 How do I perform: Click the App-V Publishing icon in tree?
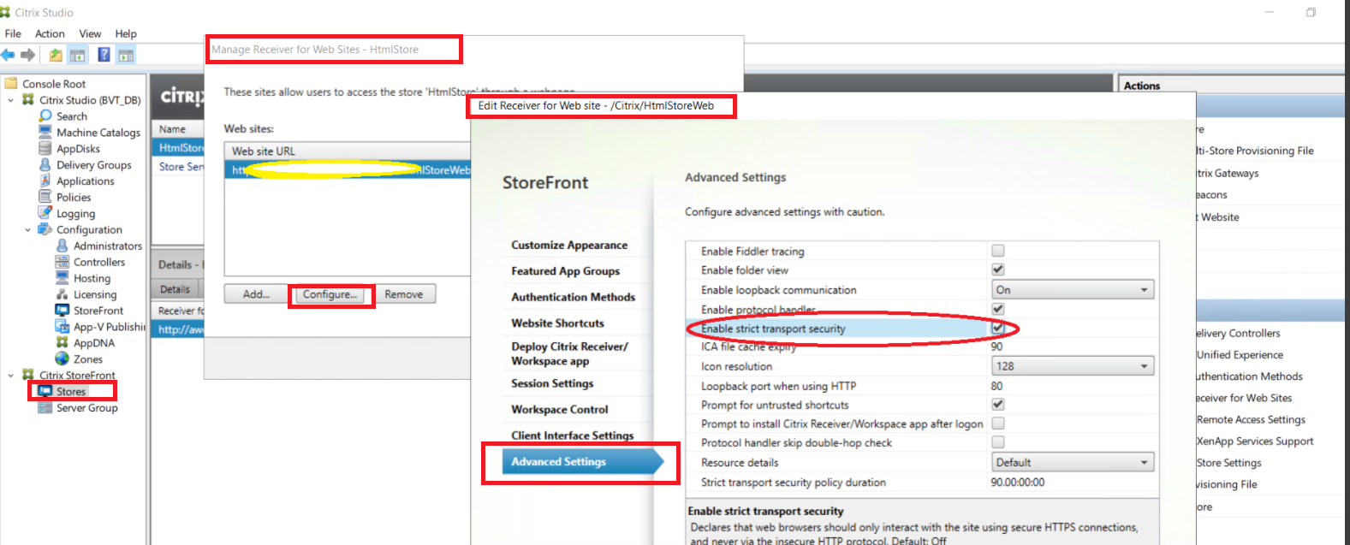pos(62,326)
